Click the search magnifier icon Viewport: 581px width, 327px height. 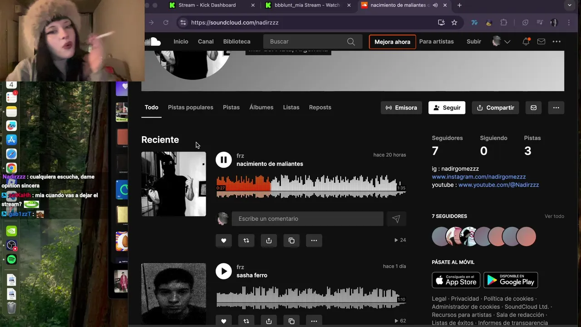[351, 42]
